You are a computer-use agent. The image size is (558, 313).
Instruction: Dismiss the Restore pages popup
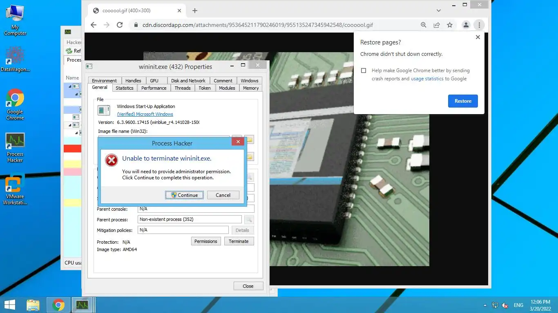[x=478, y=37]
